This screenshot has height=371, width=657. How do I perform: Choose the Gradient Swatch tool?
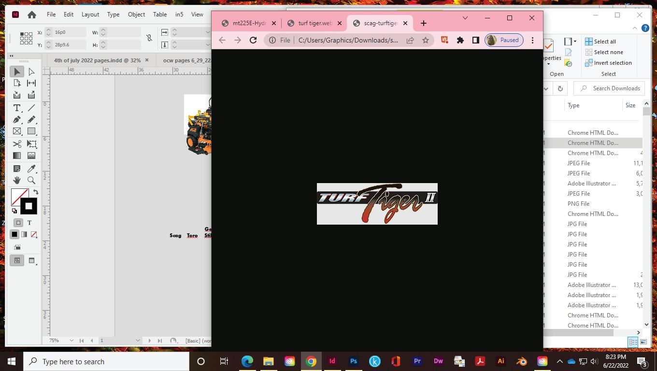click(x=17, y=156)
